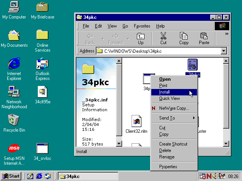Click the Paste toolbar icon
Screen dimensions: 242x181
pyautogui.click(x=204, y=38)
